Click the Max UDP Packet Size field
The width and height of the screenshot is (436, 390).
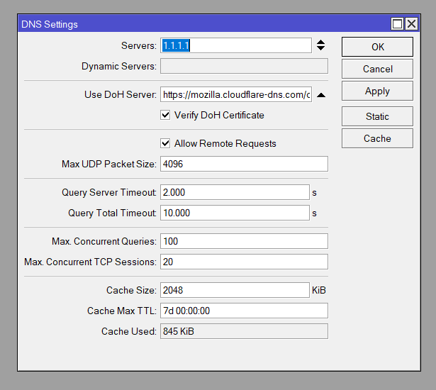coord(244,164)
